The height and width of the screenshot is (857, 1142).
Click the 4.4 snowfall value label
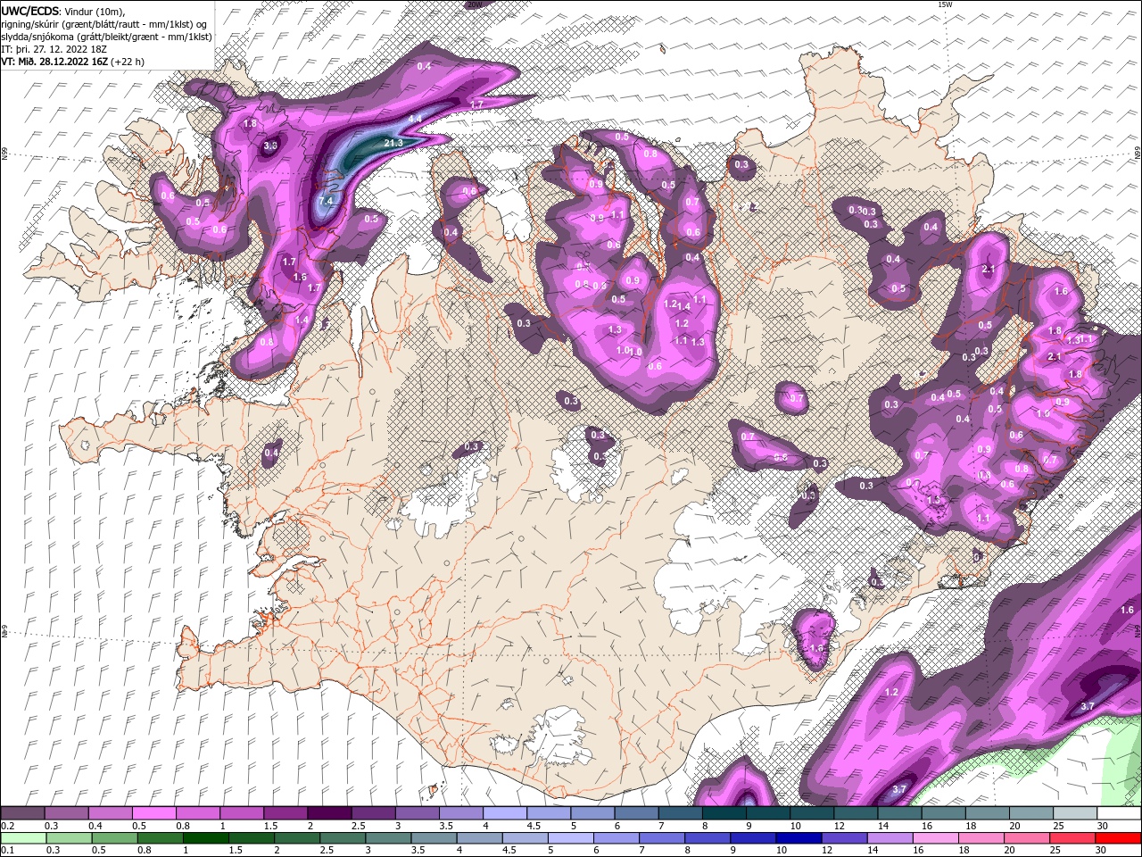(415, 119)
